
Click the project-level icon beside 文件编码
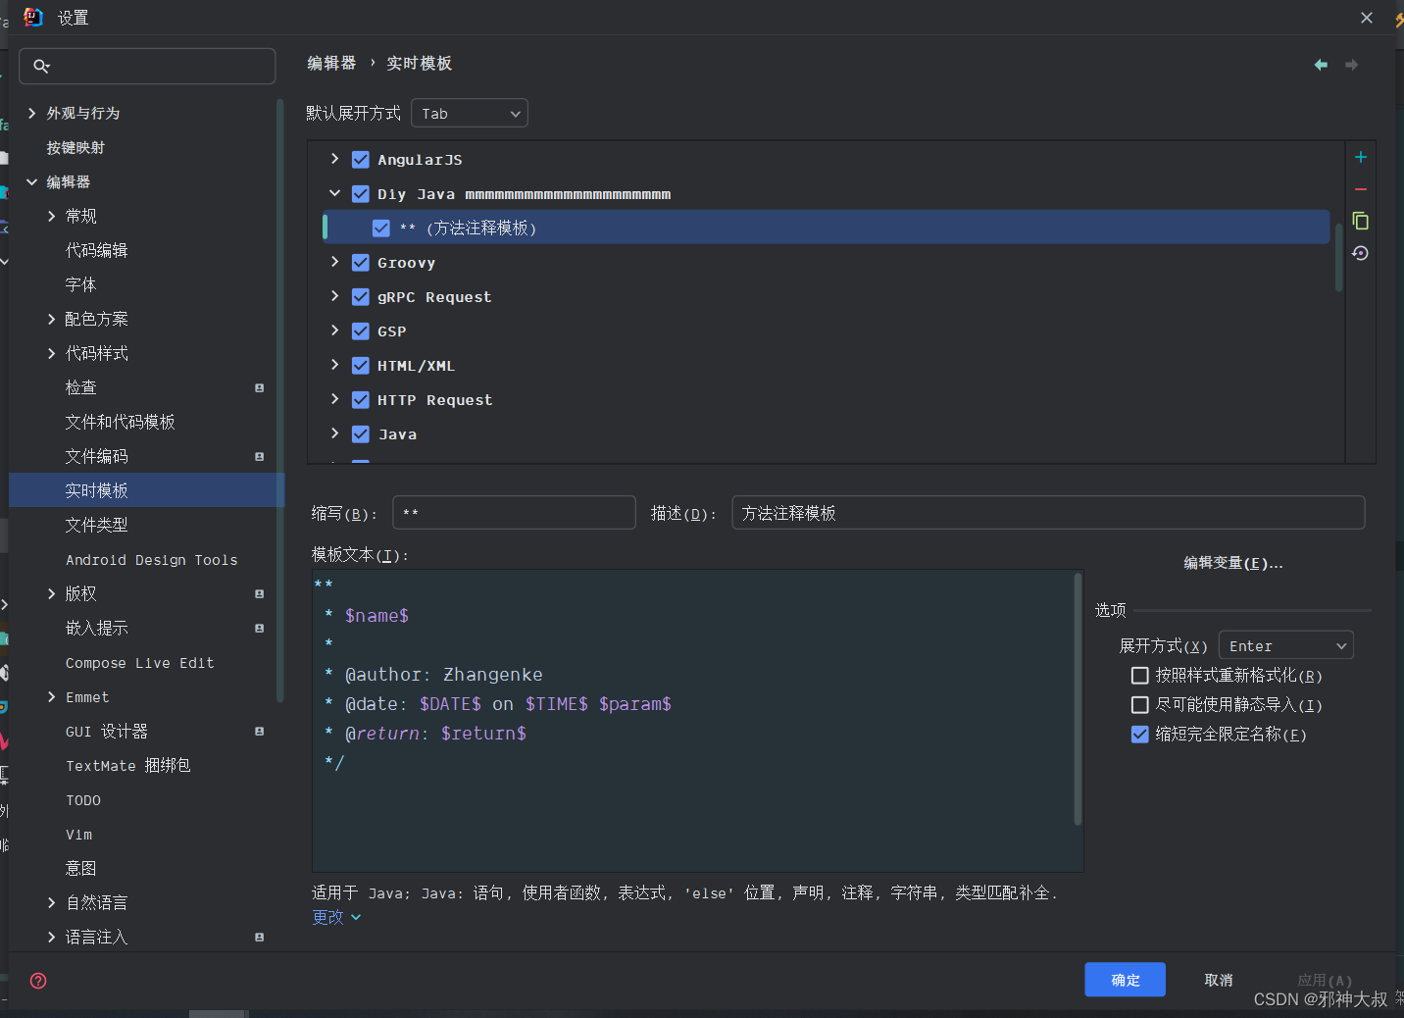click(x=259, y=457)
